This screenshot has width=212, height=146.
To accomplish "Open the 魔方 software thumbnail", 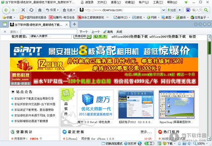I will pyautogui.click(x=95, y=104).
